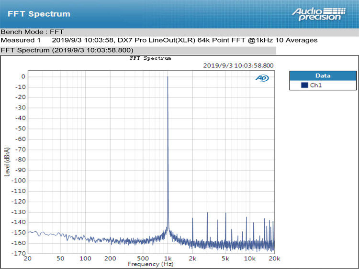Click the graph timestamp 2019/9/3 10:03:58.800

pos(238,65)
